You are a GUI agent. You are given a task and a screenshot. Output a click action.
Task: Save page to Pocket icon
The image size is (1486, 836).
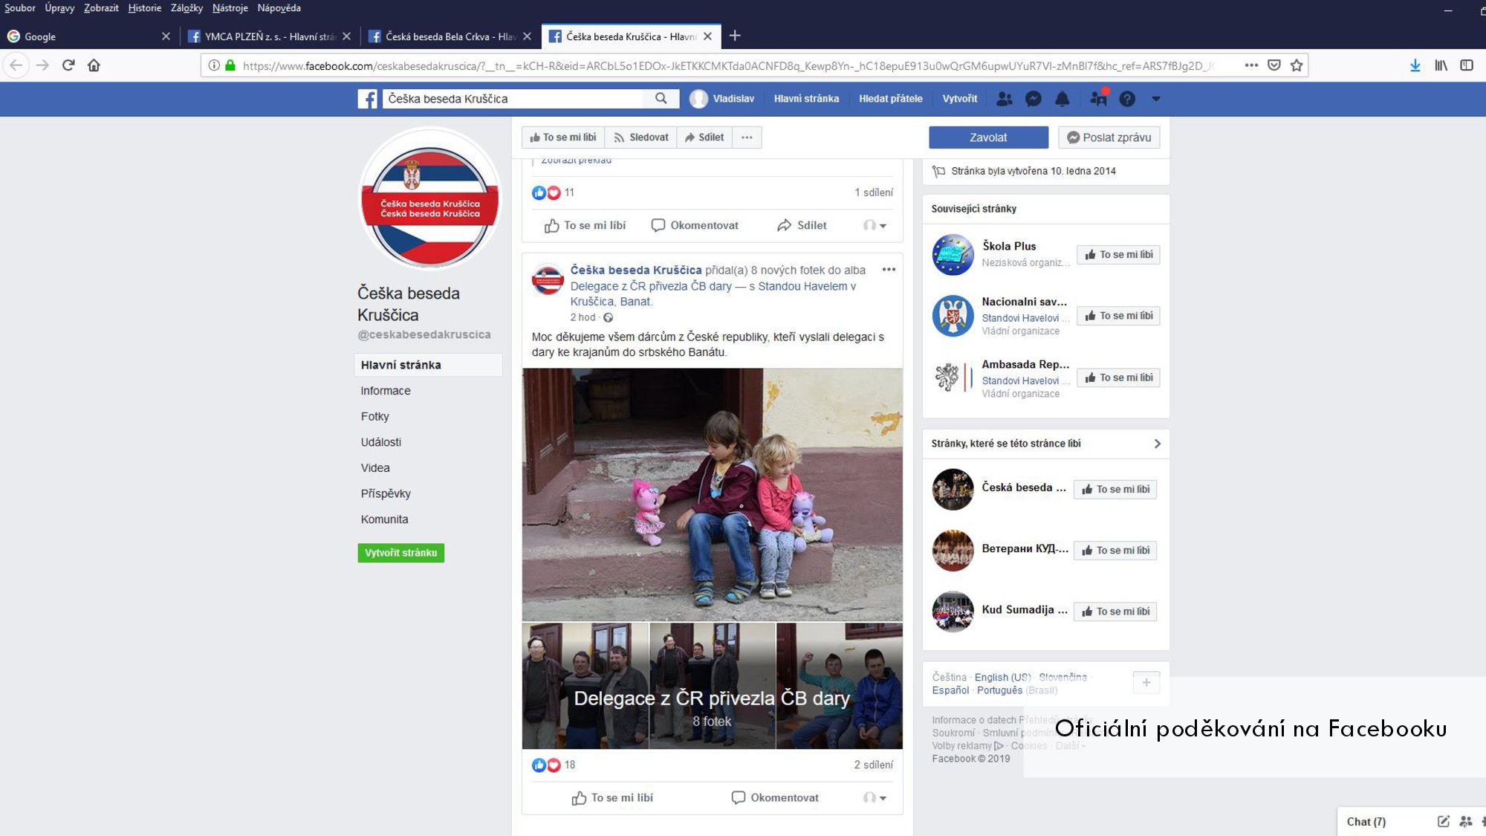1274,65
